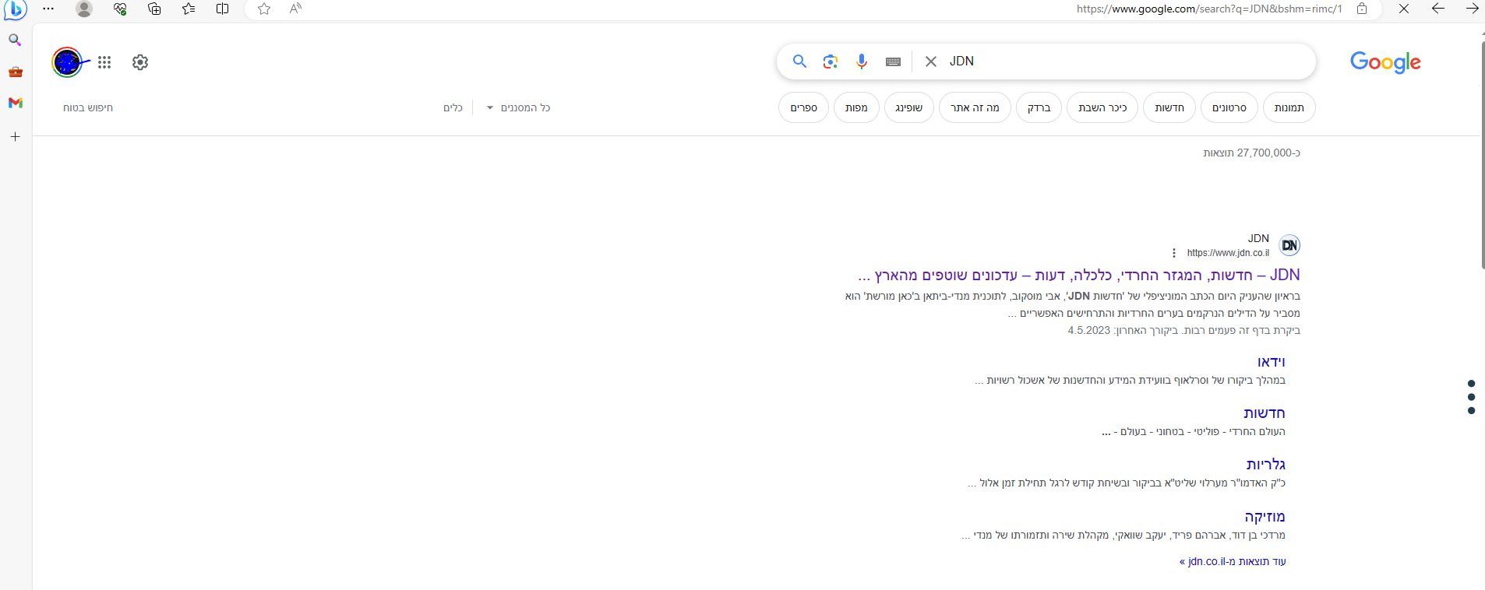Open the on-screen keyboard icon
Viewport: 1485px width, 590px height.
[894, 61]
